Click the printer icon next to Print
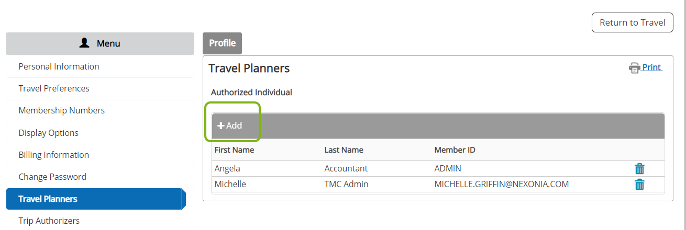The image size is (686, 230). click(634, 68)
